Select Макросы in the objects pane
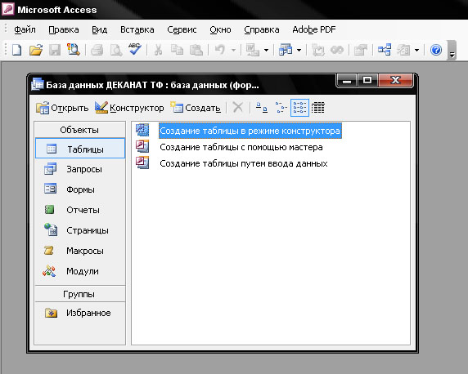 tap(80, 251)
